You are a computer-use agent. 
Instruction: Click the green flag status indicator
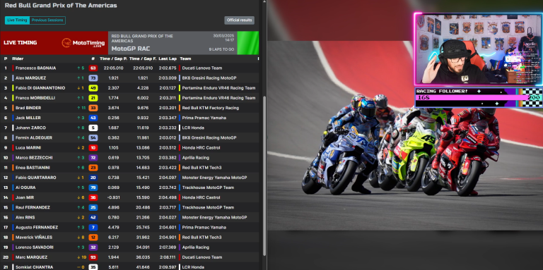(x=248, y=43)
